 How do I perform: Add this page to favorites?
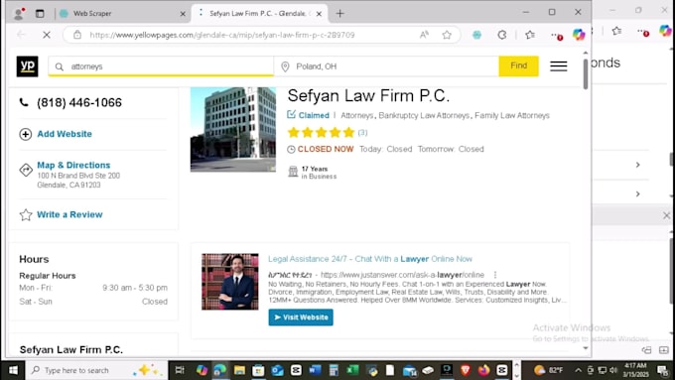(x=447, y=35)
